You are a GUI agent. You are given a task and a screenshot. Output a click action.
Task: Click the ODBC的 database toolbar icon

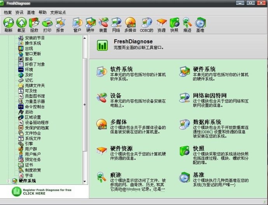(x=147, y=23)
